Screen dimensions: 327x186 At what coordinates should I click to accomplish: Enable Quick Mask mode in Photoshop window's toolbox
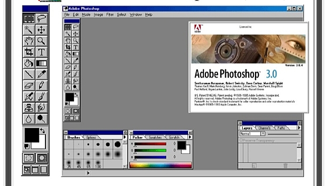[x=76, y=111]
